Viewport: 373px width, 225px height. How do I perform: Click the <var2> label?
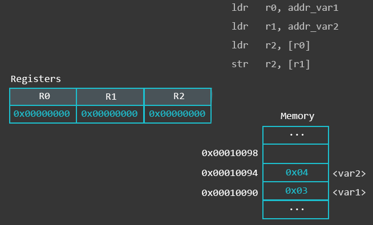click(349, 174)
